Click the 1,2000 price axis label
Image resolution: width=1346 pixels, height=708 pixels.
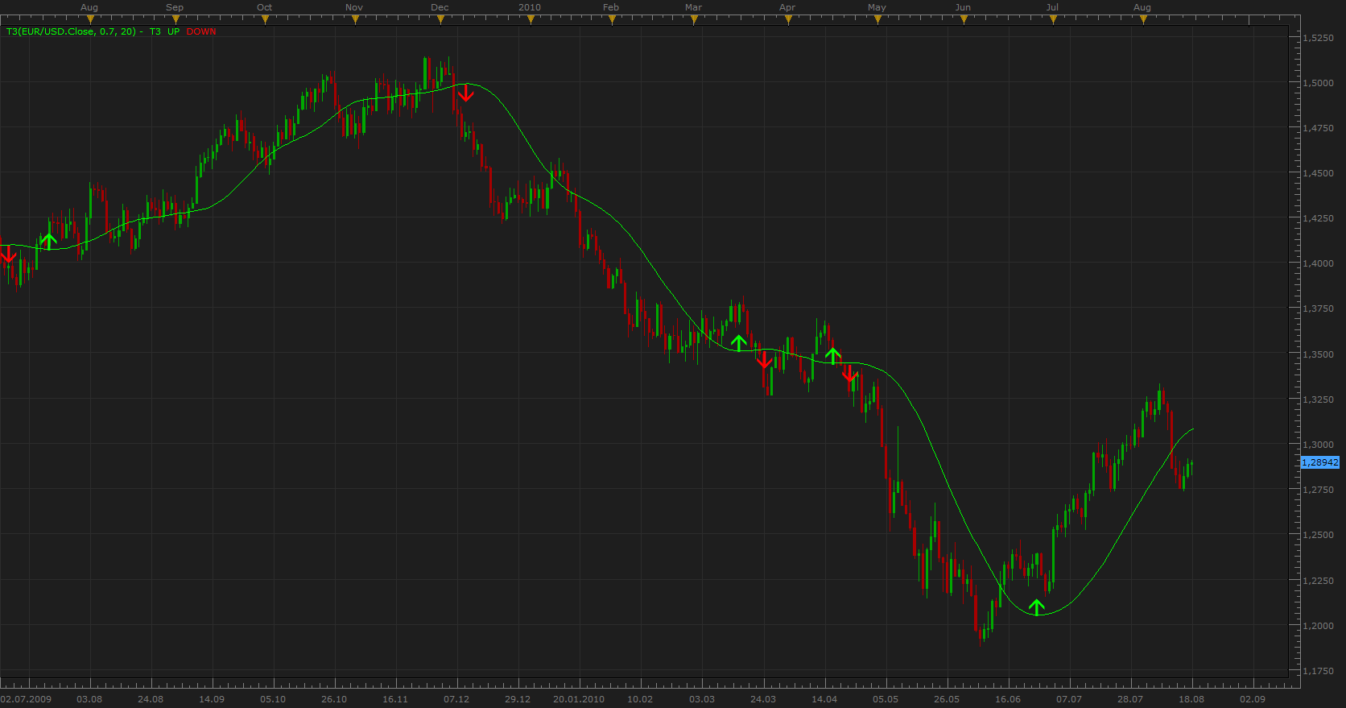[x=1319, y=626]
